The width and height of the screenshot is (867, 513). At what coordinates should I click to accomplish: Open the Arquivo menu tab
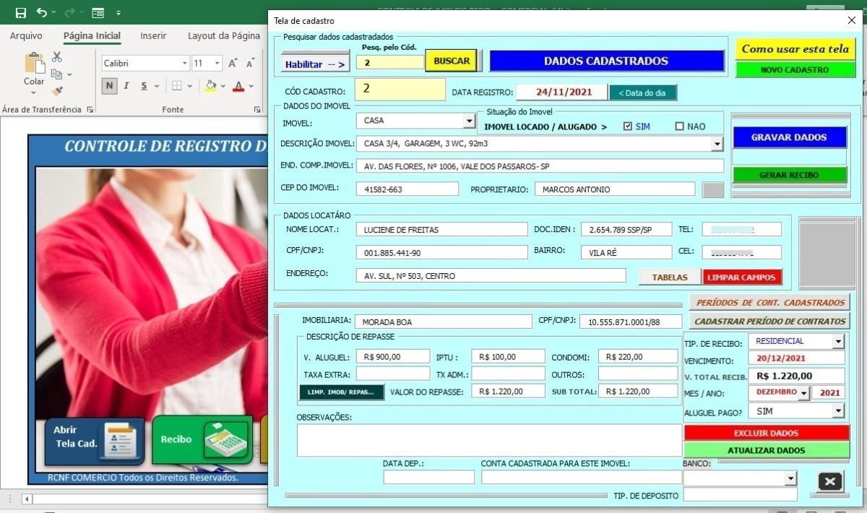(26, 35)
